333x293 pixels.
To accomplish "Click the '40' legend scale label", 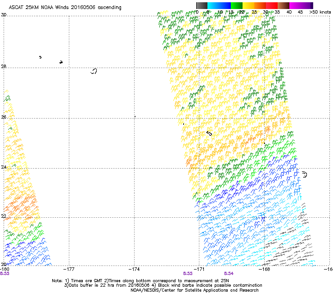I will (289, 12).
